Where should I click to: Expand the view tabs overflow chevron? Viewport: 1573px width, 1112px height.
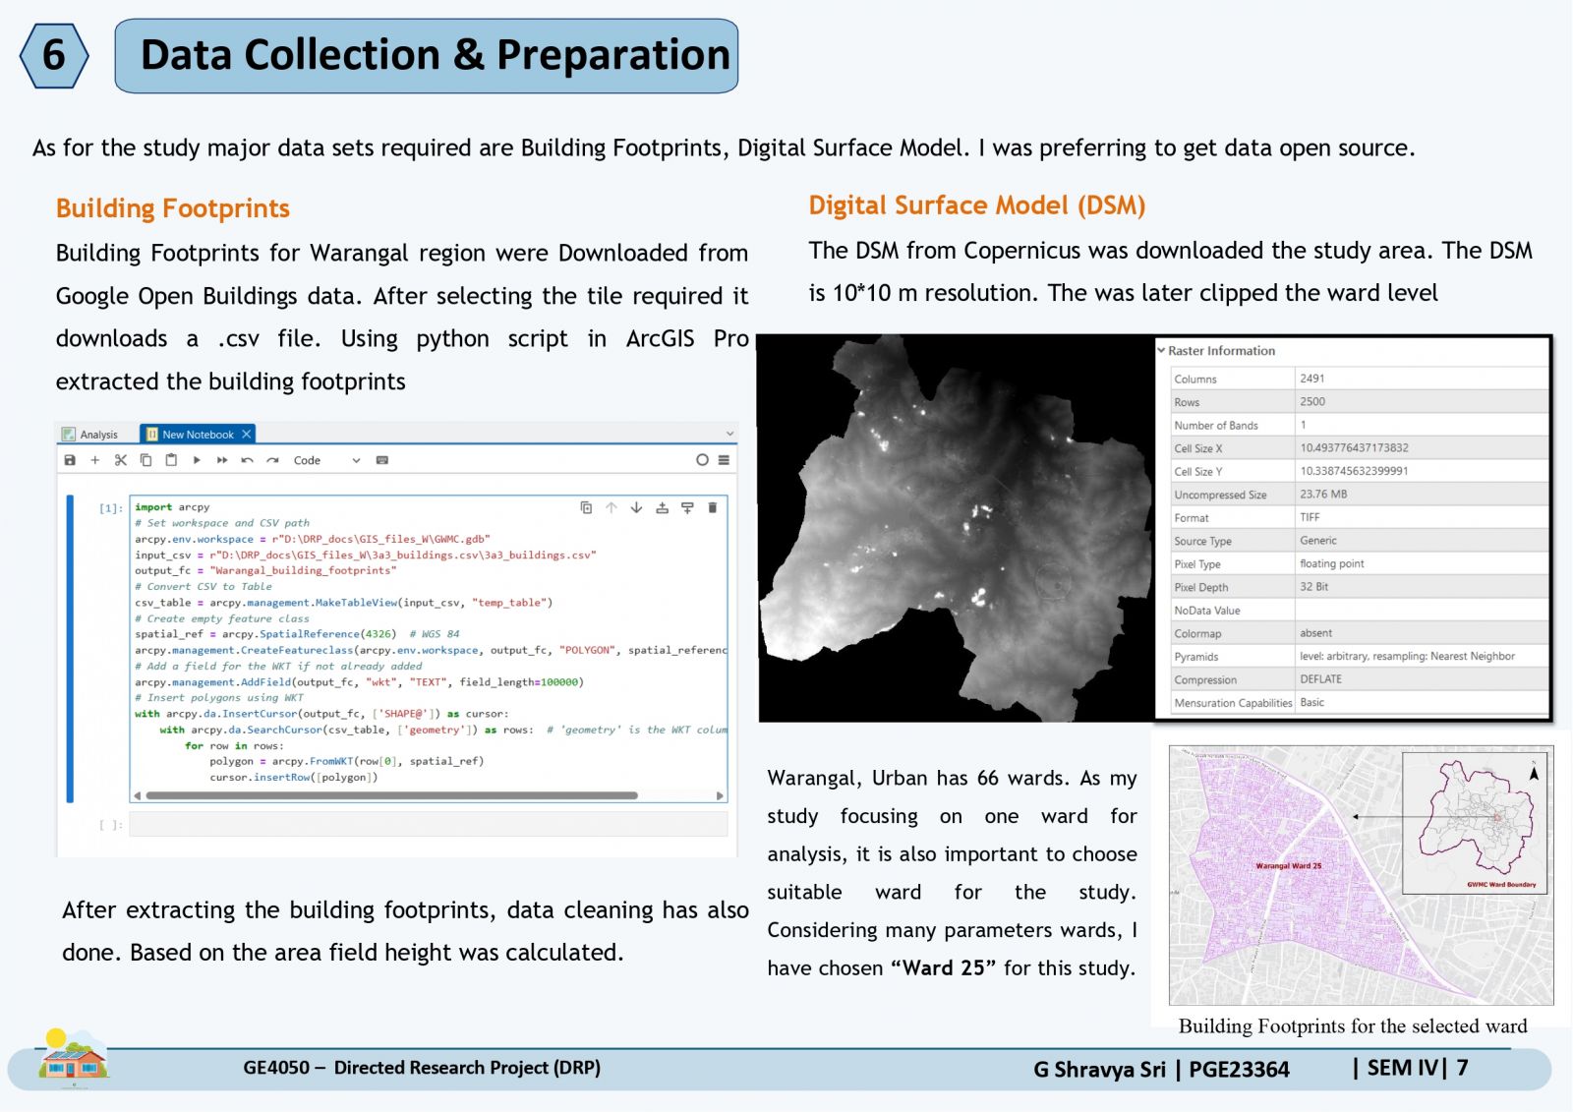729,434
